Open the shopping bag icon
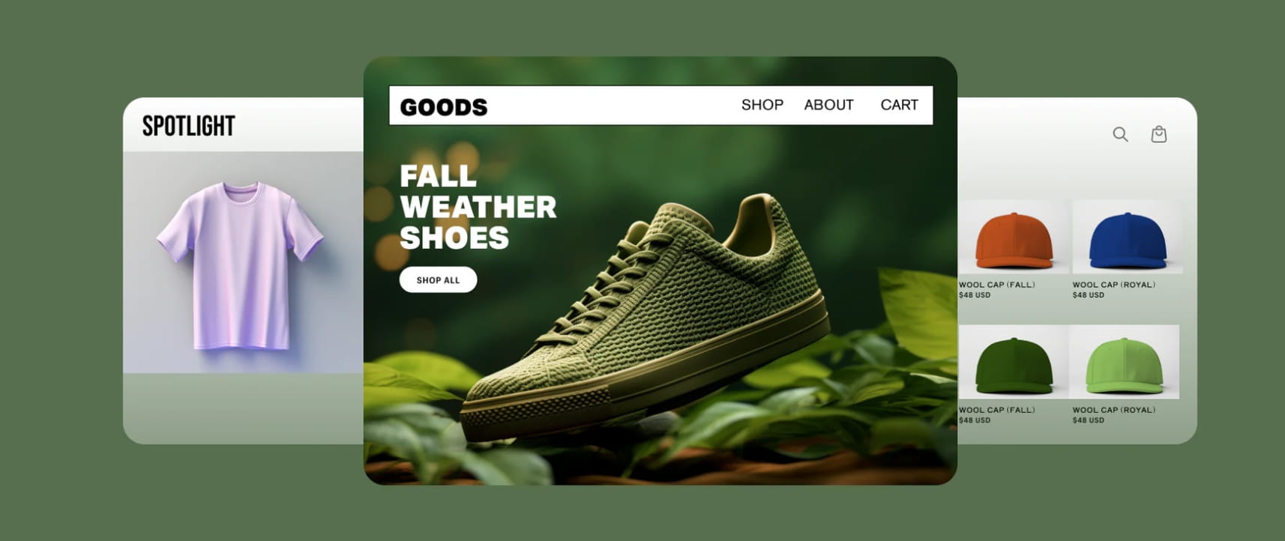Image resolution: width=1285 pixels, height=541 pixels. [x=1159, y=134]
